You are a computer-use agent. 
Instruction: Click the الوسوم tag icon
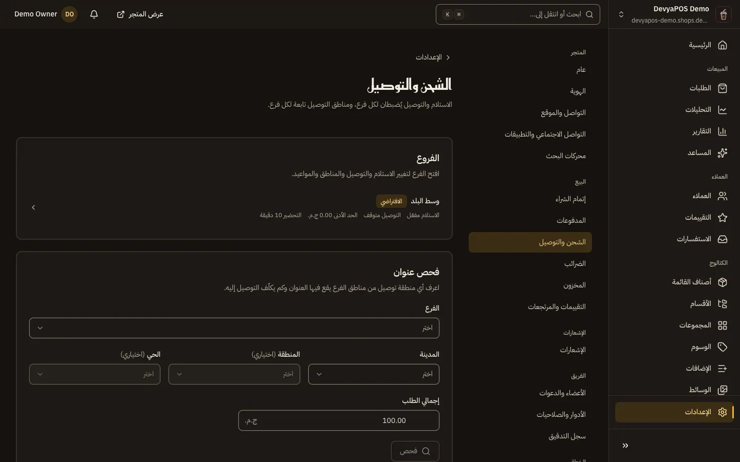click(x=723, y=347)
